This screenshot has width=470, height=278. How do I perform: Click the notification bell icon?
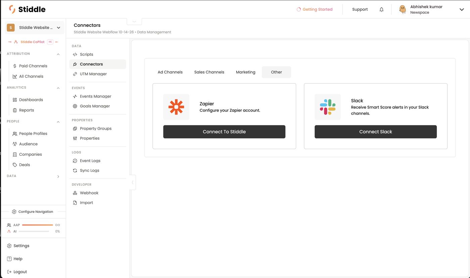(381, 9)
